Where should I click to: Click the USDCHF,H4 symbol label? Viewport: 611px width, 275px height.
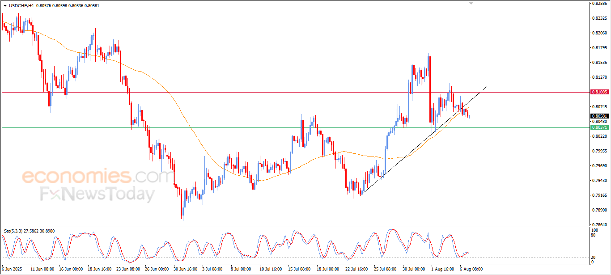click(x=20, y=5)
